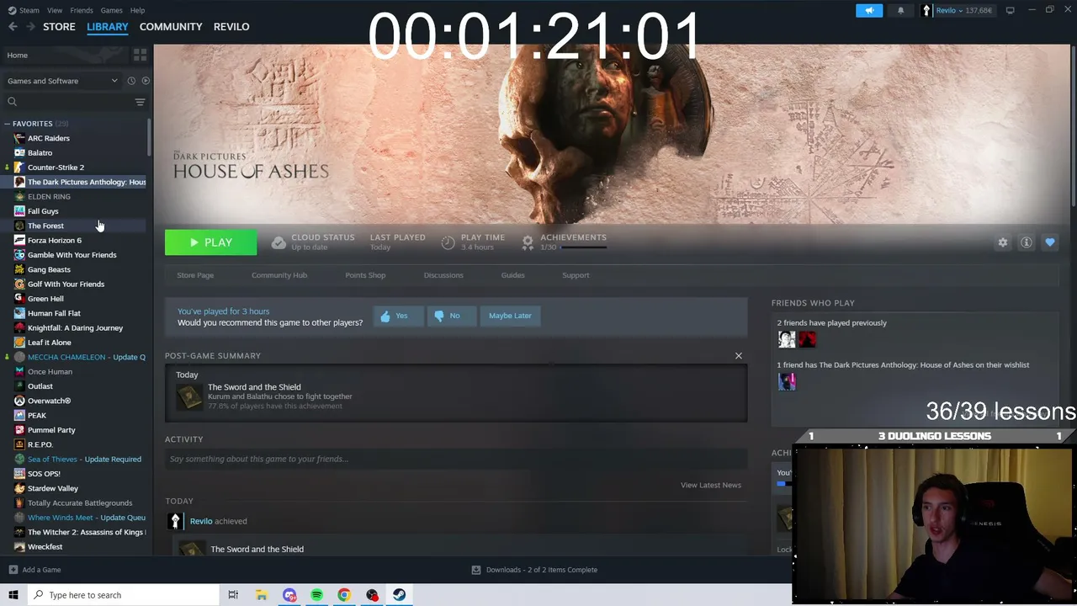Open the Community Hub link

[x=279, y=275]
